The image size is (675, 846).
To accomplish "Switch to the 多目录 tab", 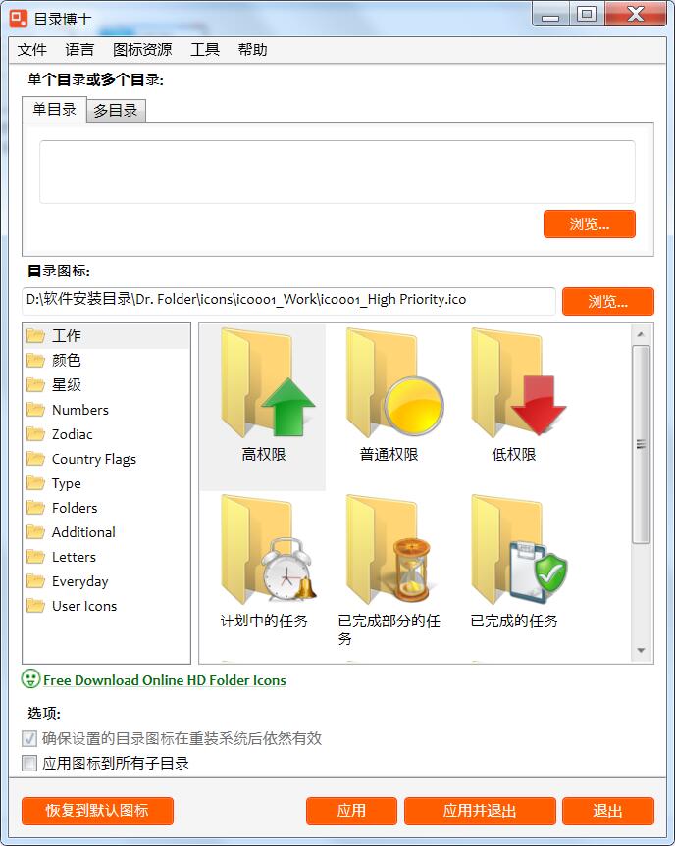I will pos(116,111).
